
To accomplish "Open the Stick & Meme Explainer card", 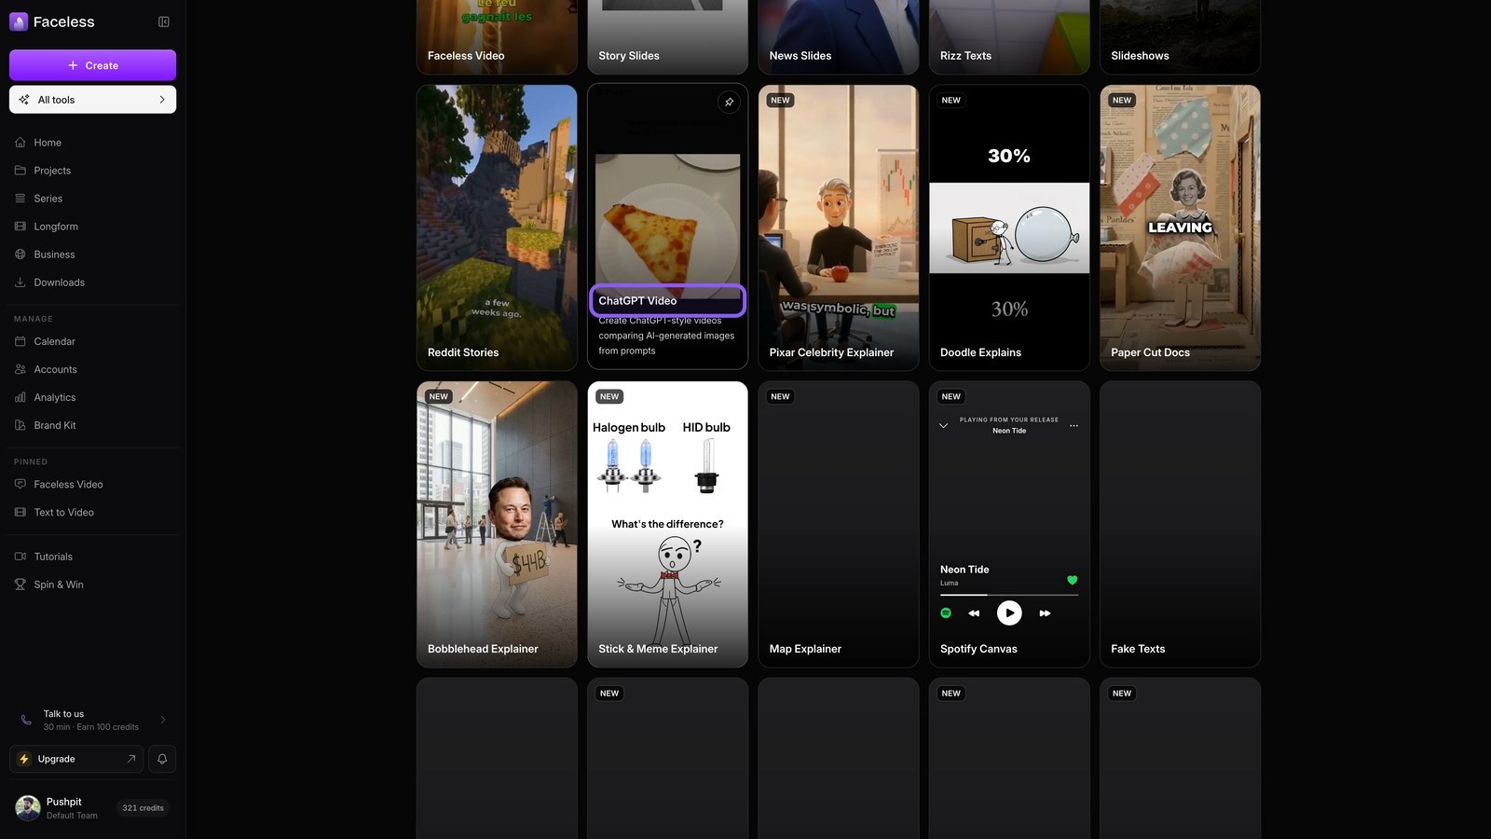I will [x=667, y=524].
